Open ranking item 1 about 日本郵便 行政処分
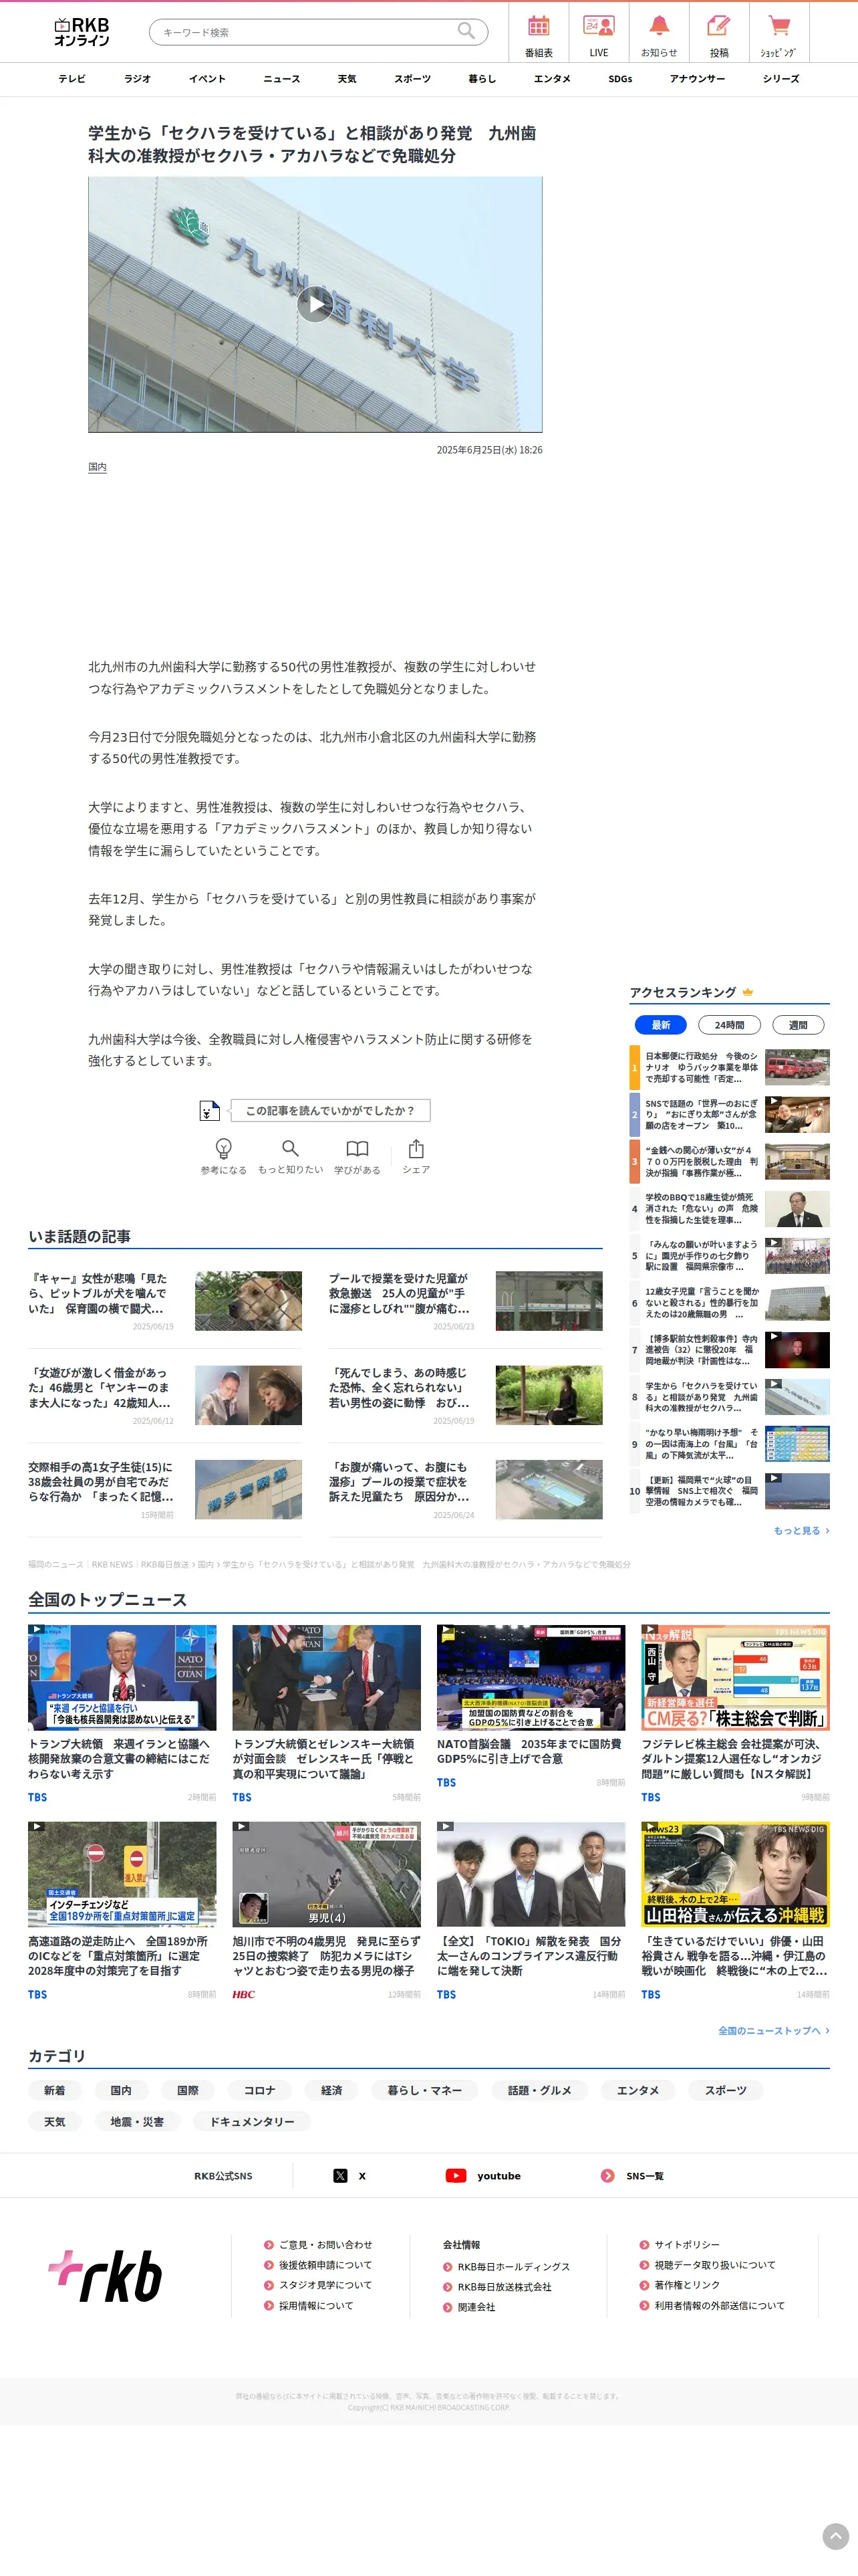This screenshot has height=2576, width=858. [729, 1067]
